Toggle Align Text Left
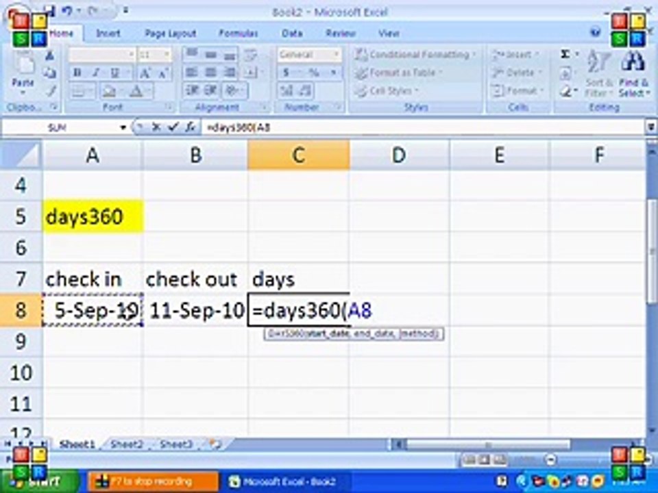658x493 pixels. (192, 73)
